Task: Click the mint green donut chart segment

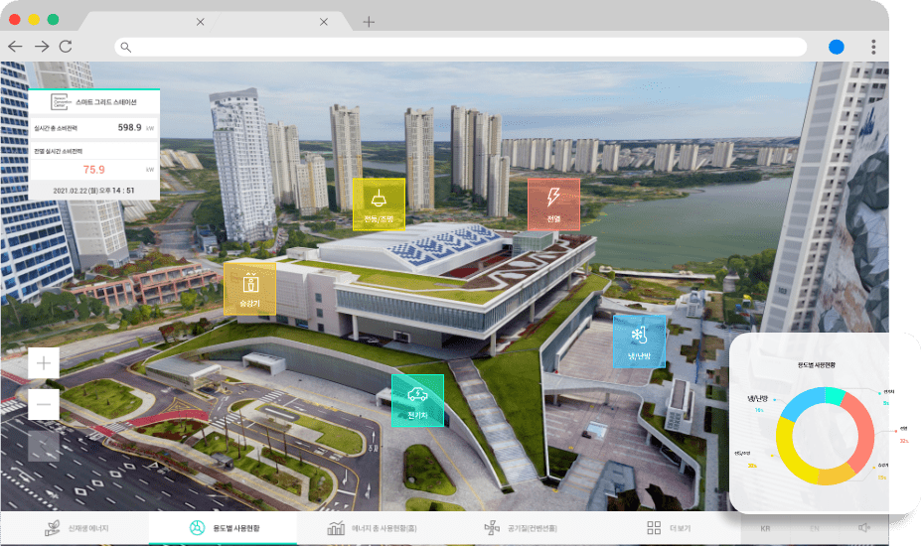Action: click(836, 394)
